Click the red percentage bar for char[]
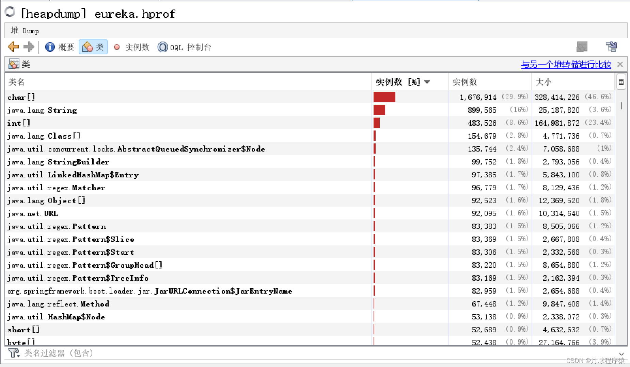This screenshot has height=367, width=630. pos(384,97)
